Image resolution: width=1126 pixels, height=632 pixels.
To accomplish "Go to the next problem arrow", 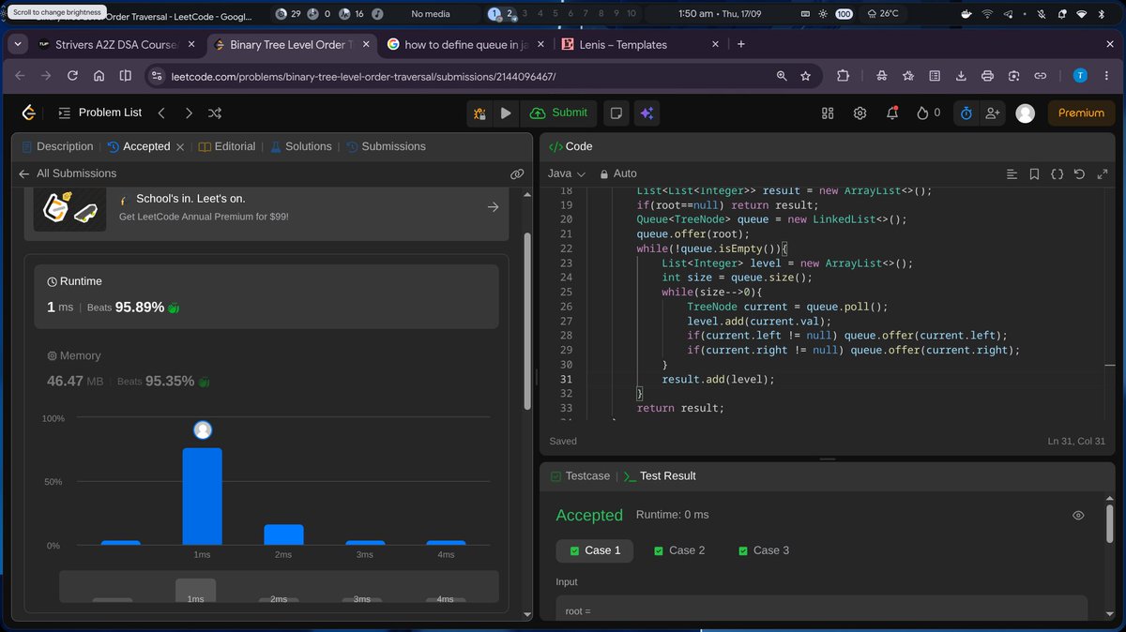I will pos(189,113).
